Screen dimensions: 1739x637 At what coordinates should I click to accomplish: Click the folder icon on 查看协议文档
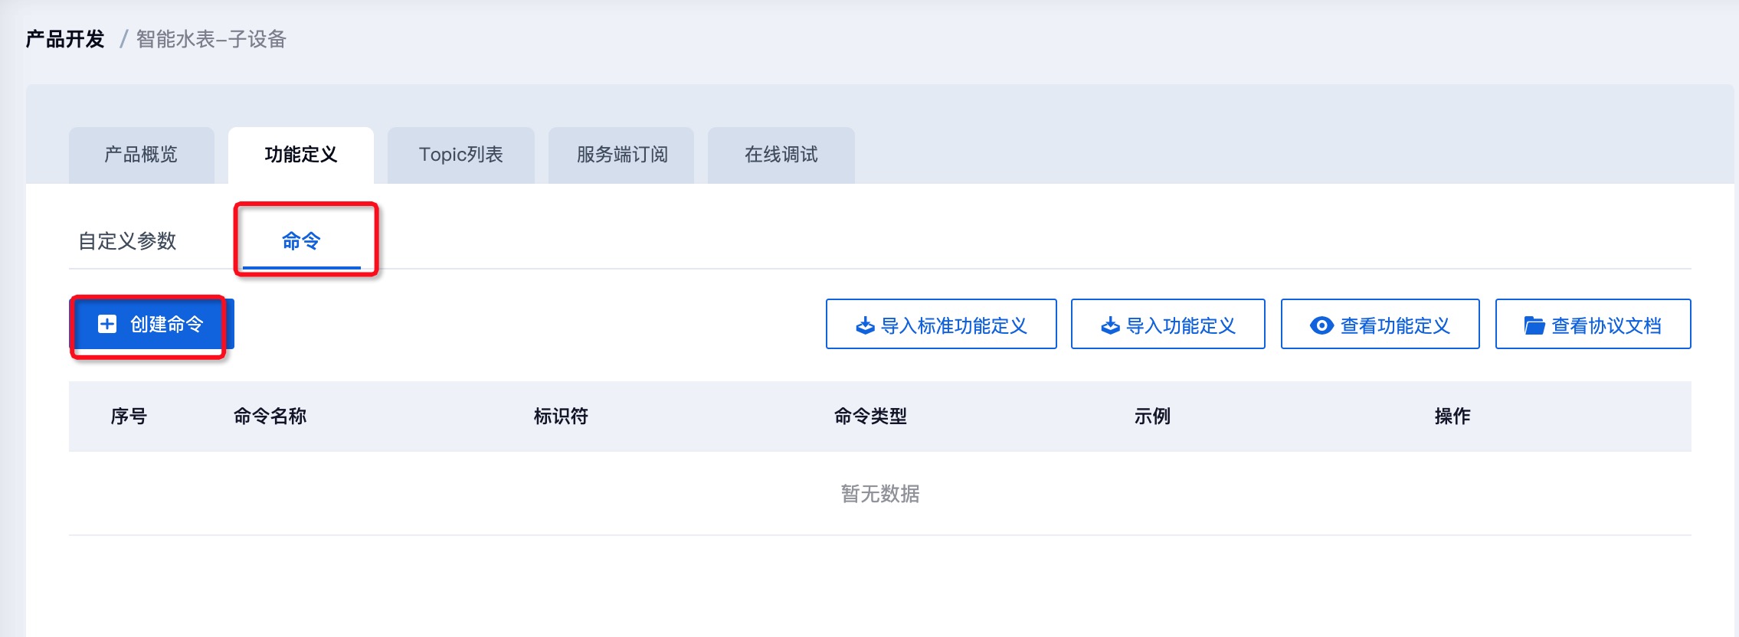coord(1534,325)
